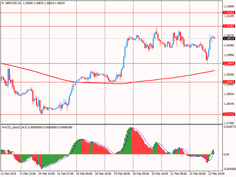Click the 0.00 level on MACD scale

[x=227, y=154]
